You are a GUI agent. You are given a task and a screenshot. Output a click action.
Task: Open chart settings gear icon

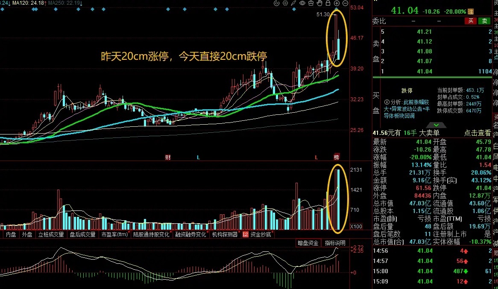285,3
